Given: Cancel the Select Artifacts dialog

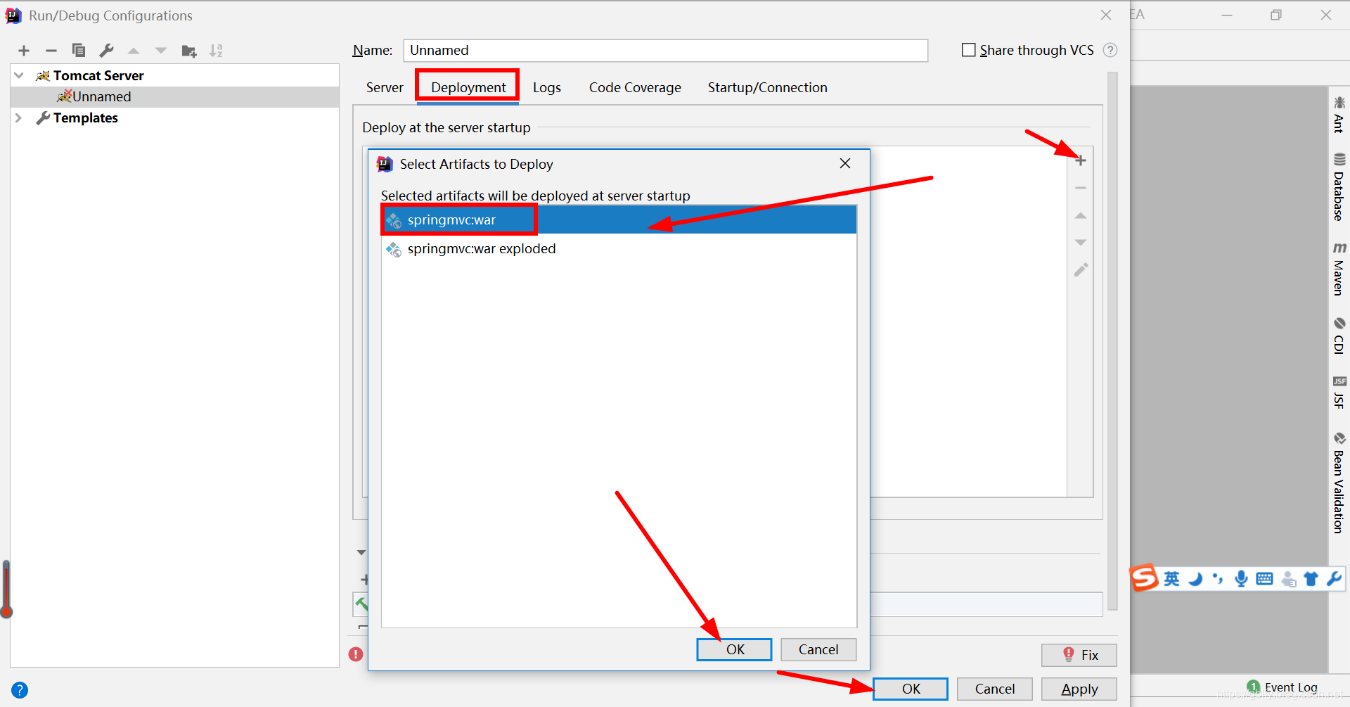Looking at the screenshot, I should [818, 649].
